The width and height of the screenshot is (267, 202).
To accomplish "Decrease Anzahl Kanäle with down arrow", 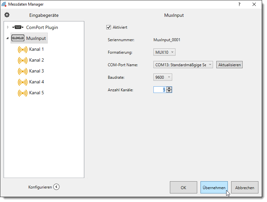I will pos(169,91).
